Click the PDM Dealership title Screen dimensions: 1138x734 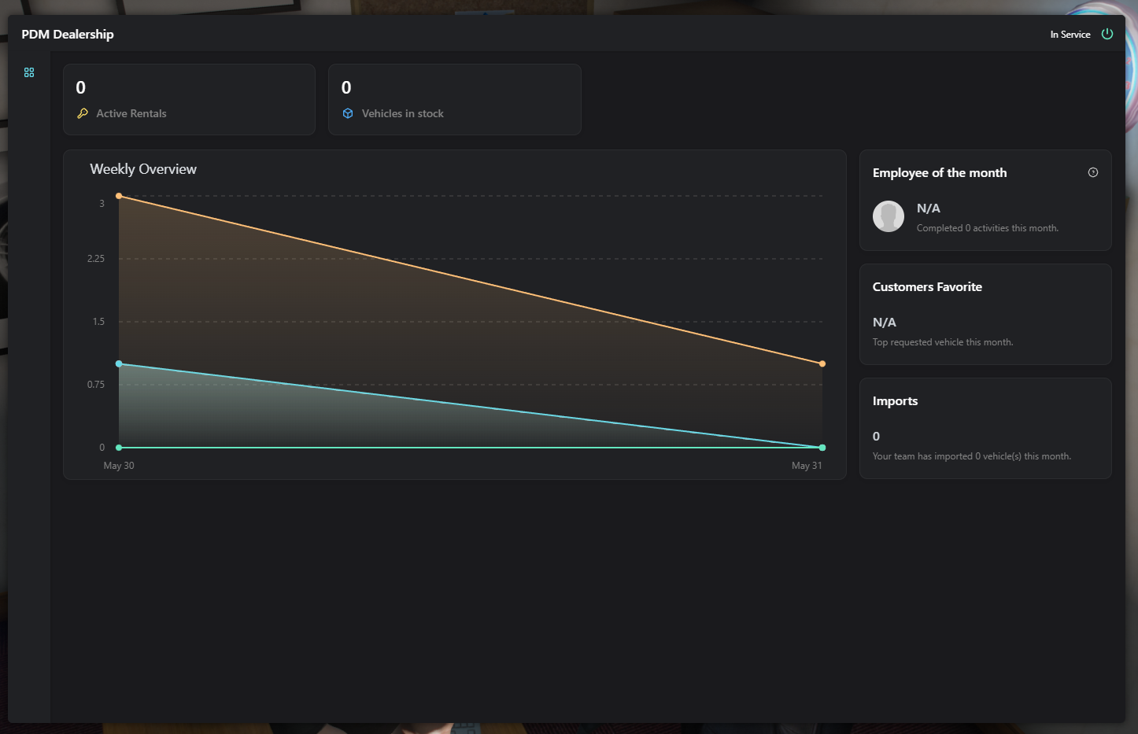[68, 35]
